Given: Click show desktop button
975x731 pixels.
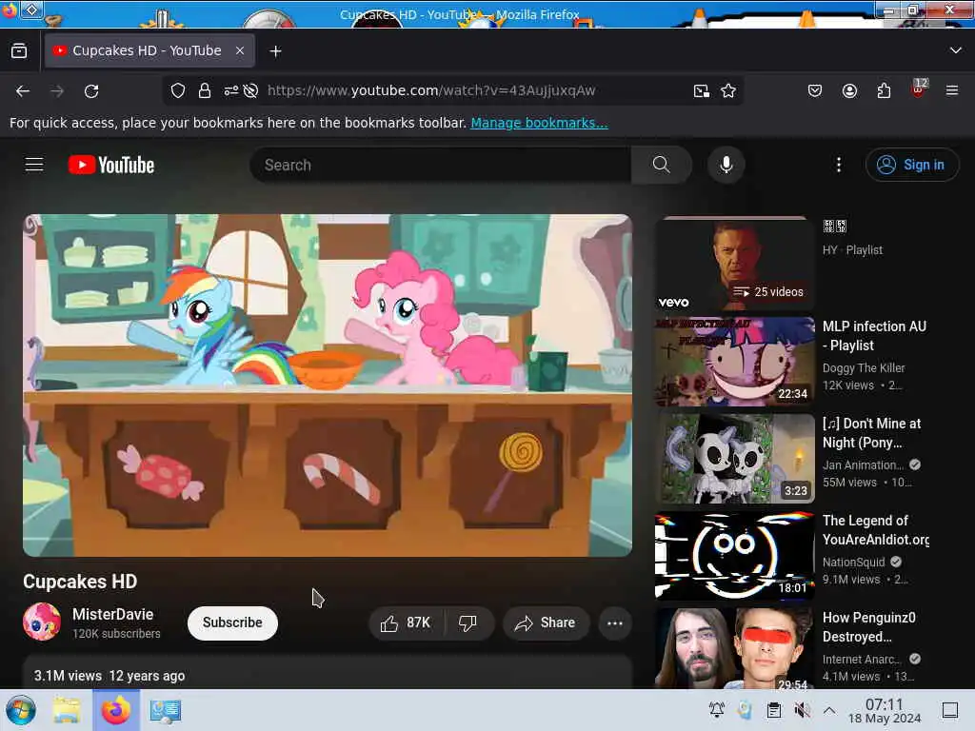Looking at the screenshot, I should (x=950, y=710).
